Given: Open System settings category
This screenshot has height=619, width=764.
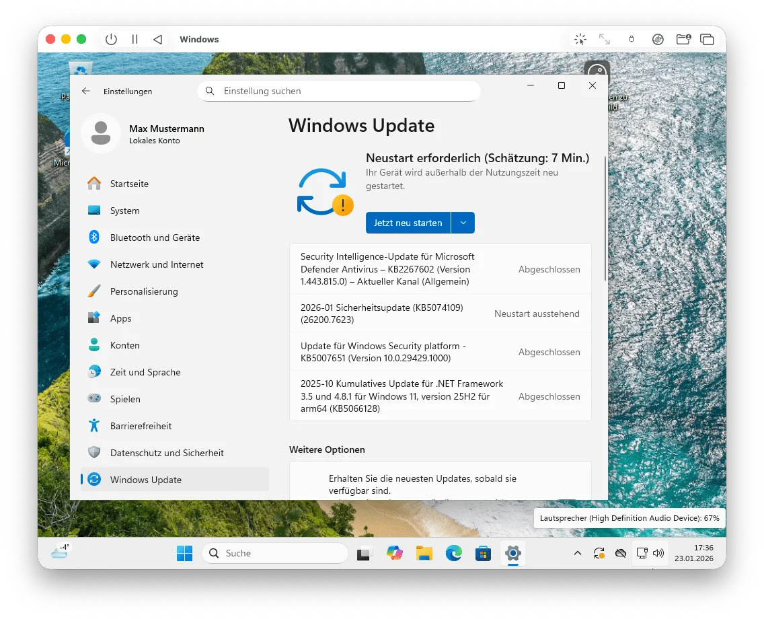Looking at the screenshot, I should tap(174, 211).
